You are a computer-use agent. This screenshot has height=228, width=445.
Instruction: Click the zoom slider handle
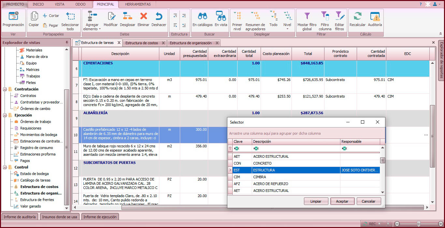[419, 224]
